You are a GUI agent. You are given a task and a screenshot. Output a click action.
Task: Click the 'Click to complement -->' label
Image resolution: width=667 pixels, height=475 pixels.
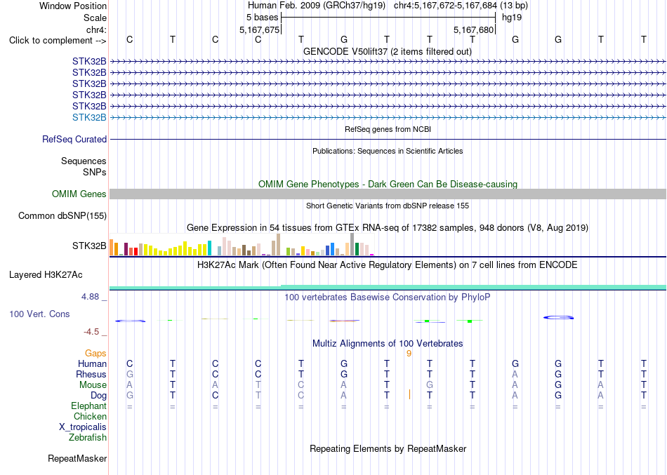click(x=58, y=41)
